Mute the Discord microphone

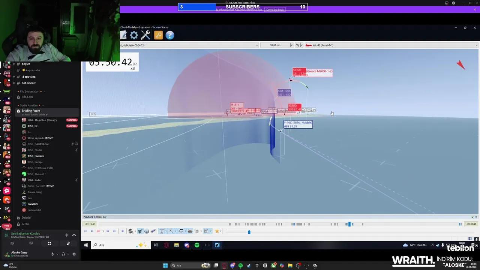tap(52, 254)
